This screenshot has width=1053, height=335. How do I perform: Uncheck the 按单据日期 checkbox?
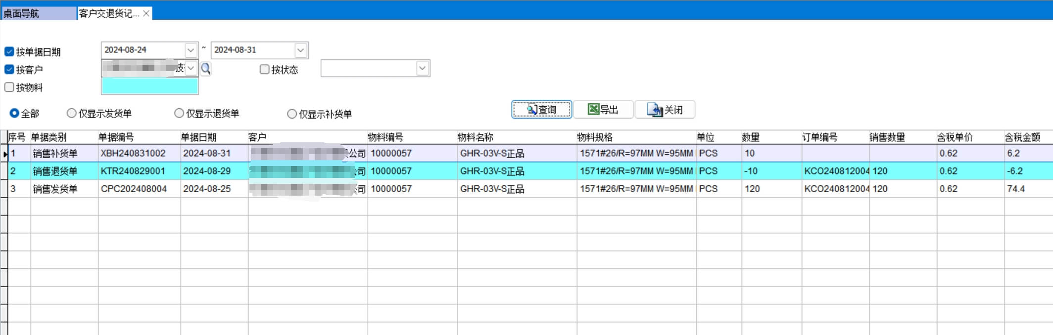point(9,52)
